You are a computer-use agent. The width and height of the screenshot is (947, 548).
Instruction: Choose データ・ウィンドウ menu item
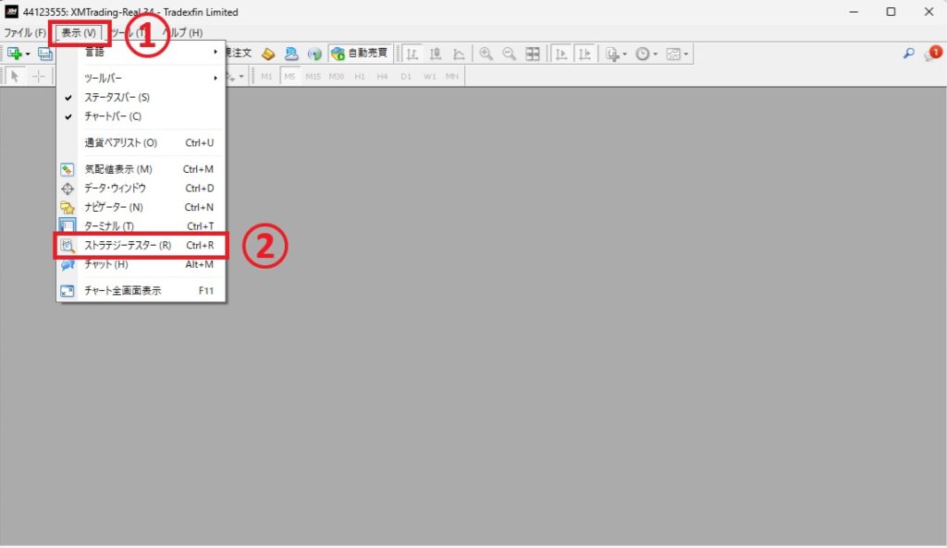141,189
